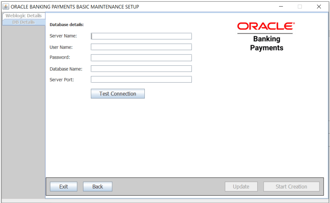Click the Server Port field
This screenshot has width=330, height=203.
coord(141,80)
